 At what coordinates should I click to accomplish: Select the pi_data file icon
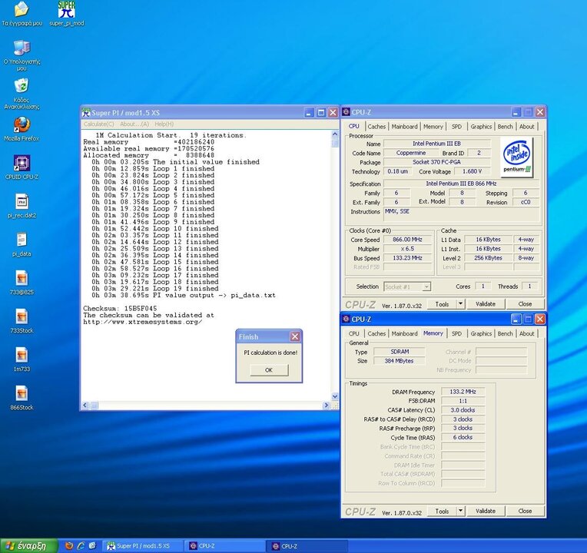tap(22, 244)
